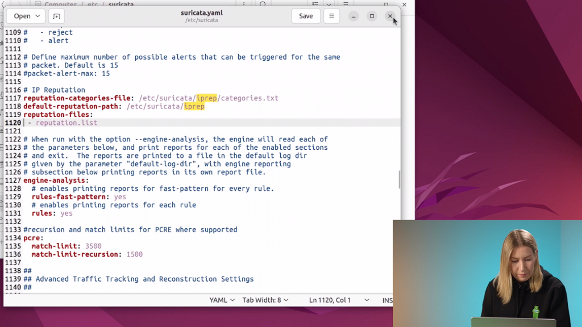
Task: Click the match-limit-recursion value '1500'
Action: [x=134, y=254]
